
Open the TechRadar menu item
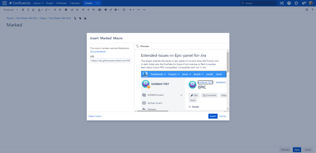click(62, 3)
